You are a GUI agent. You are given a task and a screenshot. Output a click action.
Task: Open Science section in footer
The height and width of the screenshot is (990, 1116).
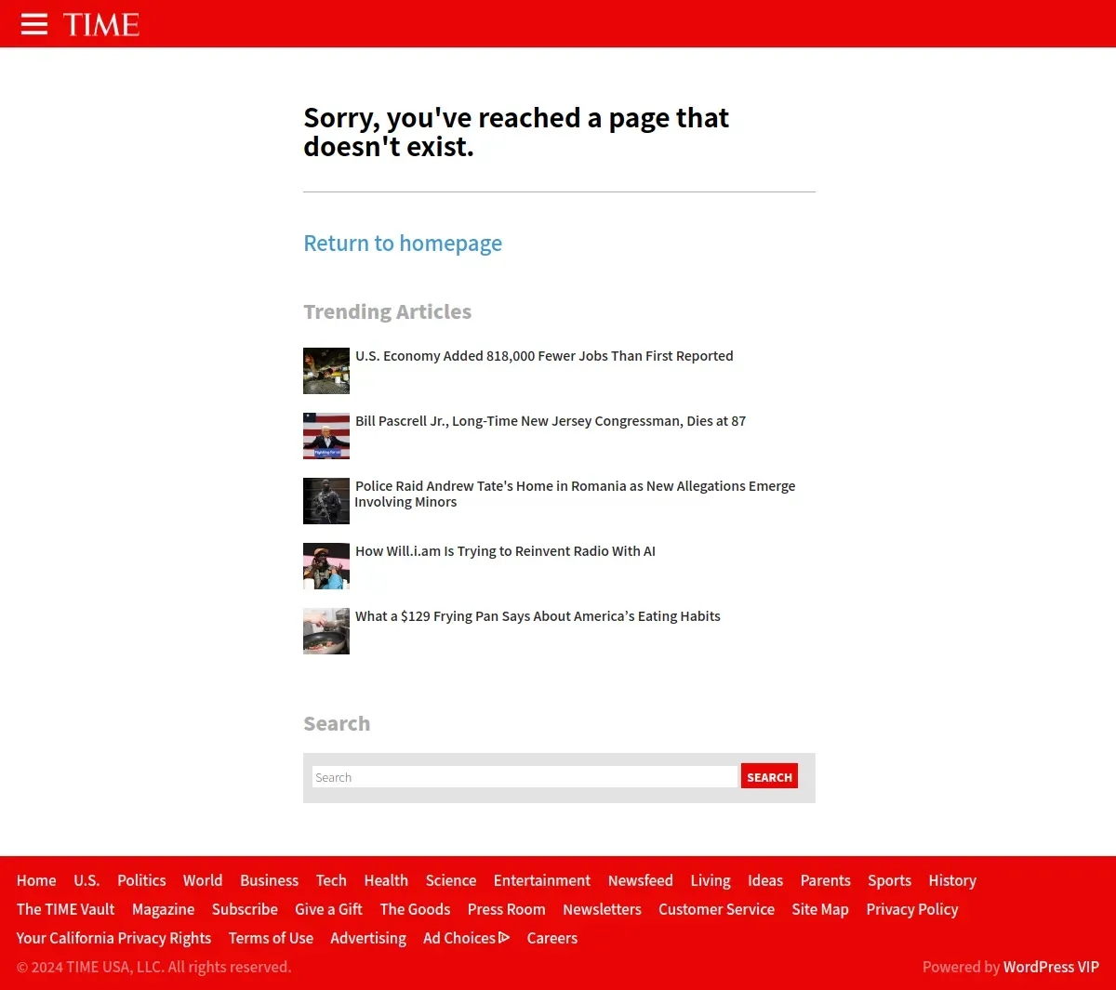(451, 880)
